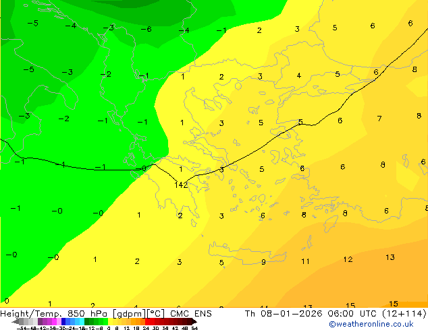428x330 pixels.
Task: Click the 'CMC ENS' model label
Action: coord(191,314)
